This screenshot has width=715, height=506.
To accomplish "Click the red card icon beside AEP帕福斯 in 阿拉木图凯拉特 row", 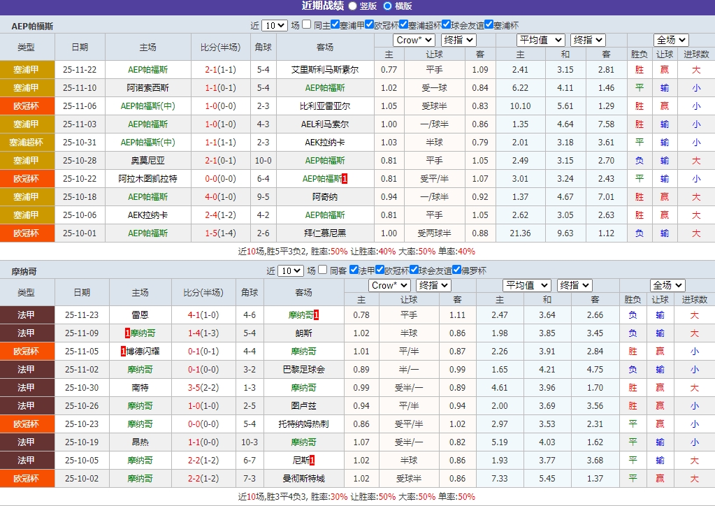I will 343,178.
